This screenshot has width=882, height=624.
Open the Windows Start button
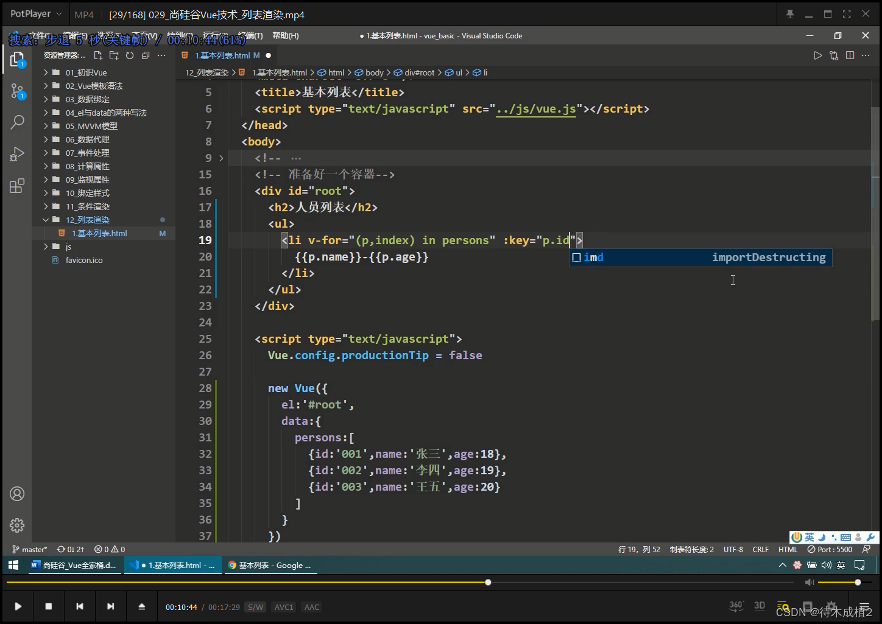13,565
